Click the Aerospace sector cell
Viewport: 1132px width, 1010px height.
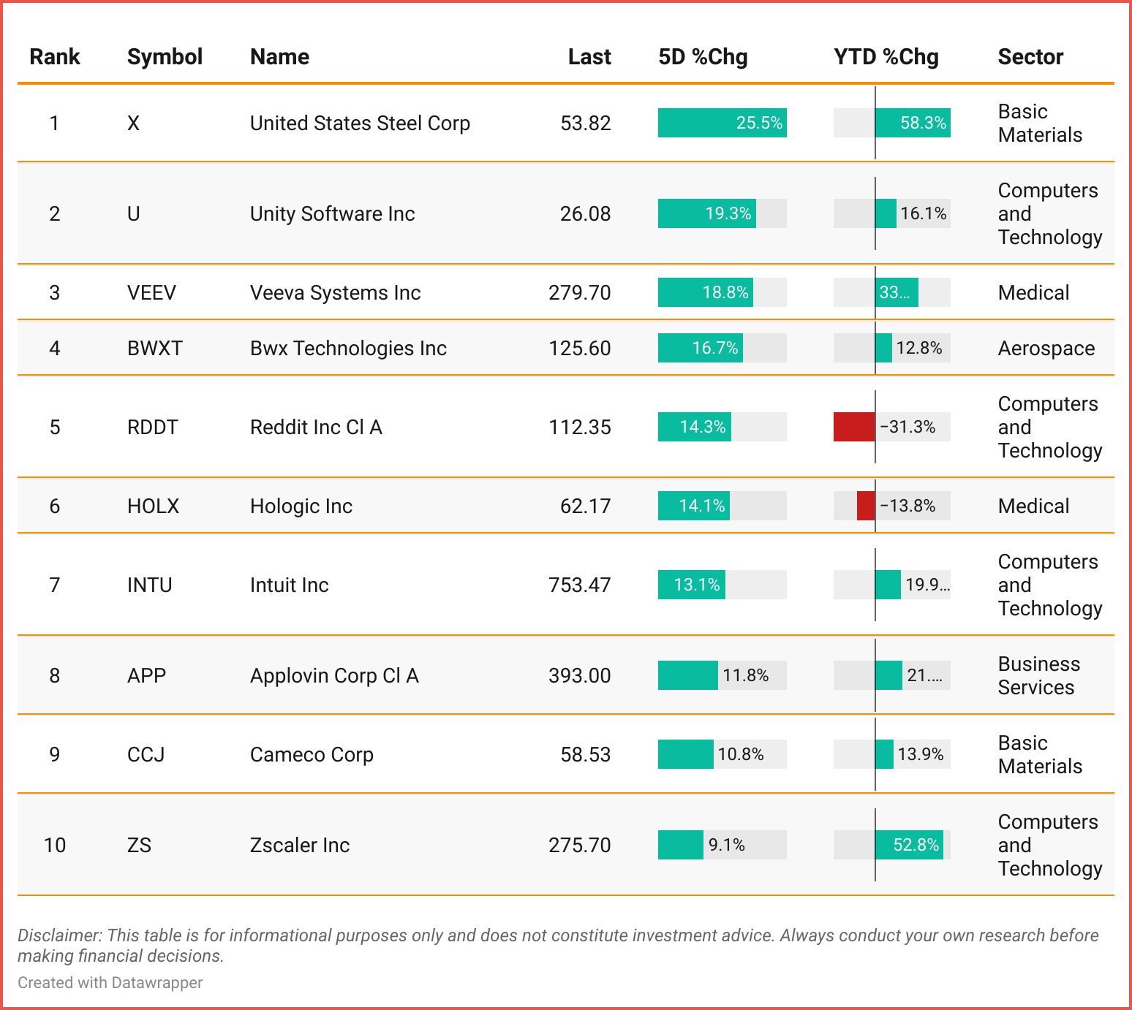(1046, 349)
